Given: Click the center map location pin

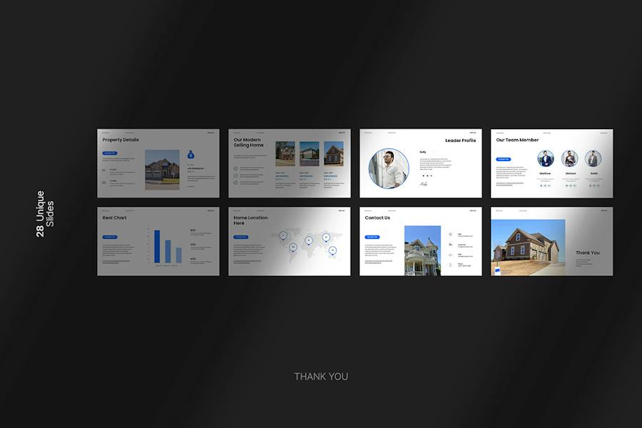Looking at the screenshot, I should pyautogui.click(x=309, y=240).
